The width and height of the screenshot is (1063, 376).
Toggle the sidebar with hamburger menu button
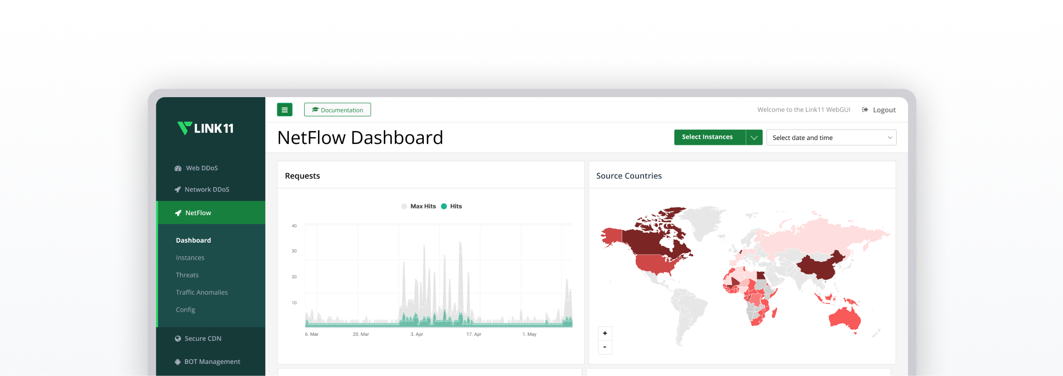coord(284,110)
